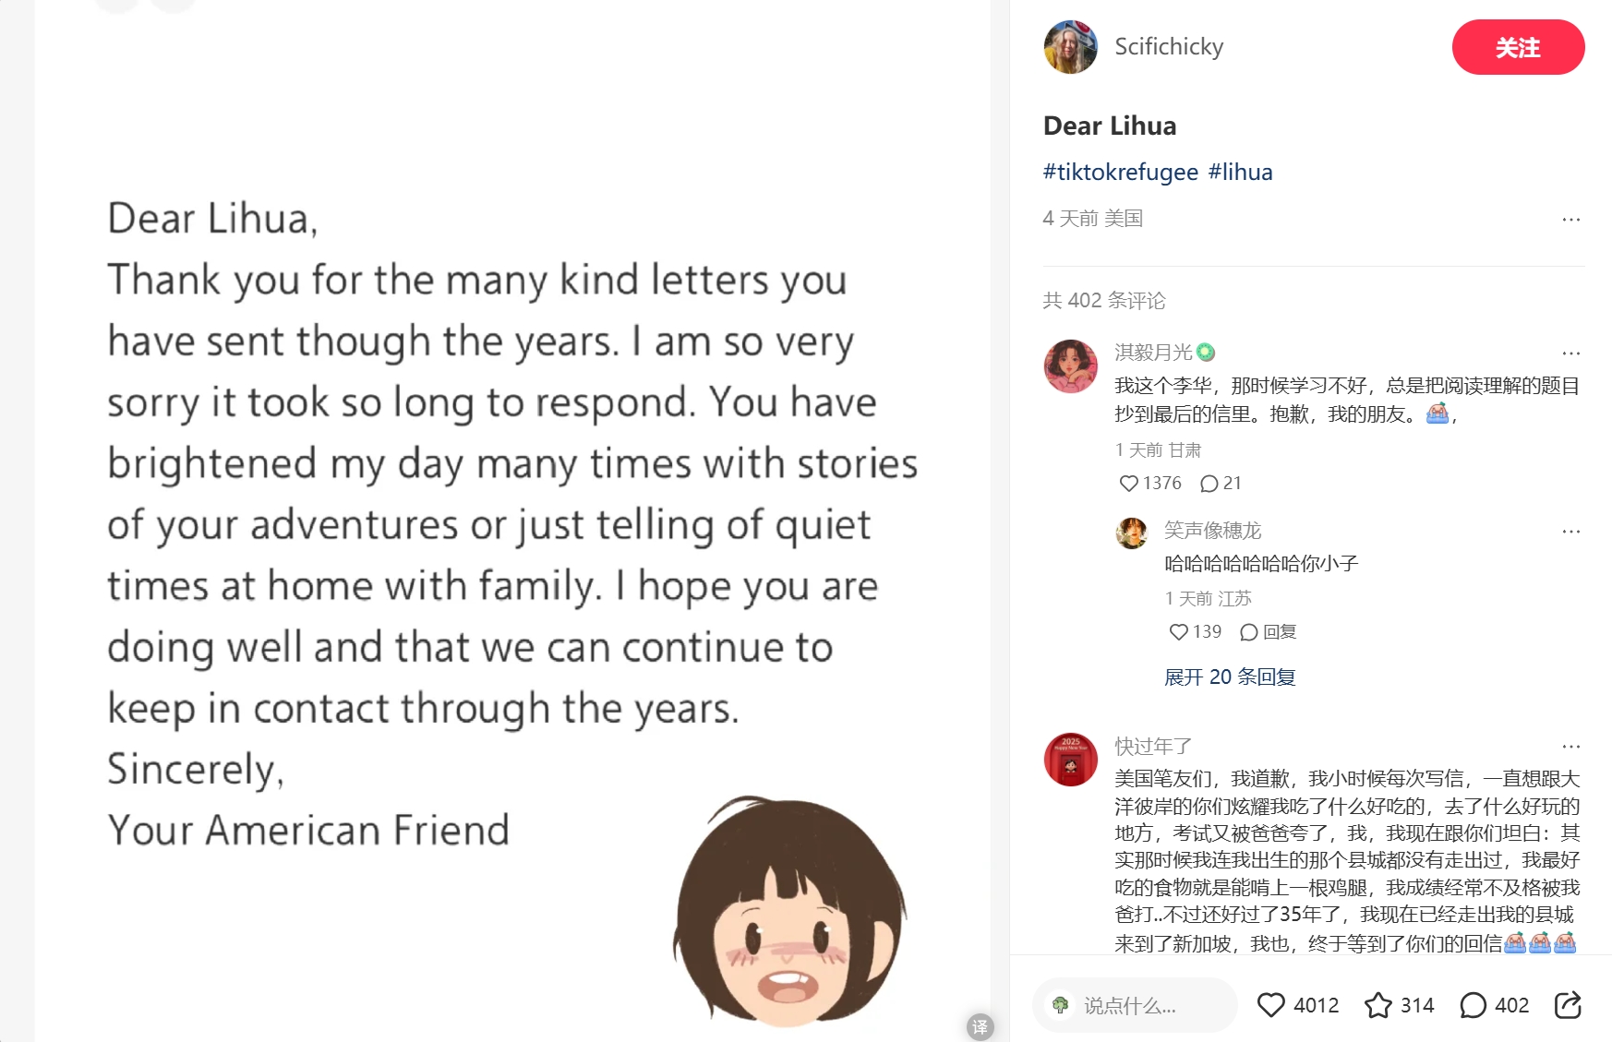
Task: Expand the 20 hidden replies
Action: (1230, 677)
